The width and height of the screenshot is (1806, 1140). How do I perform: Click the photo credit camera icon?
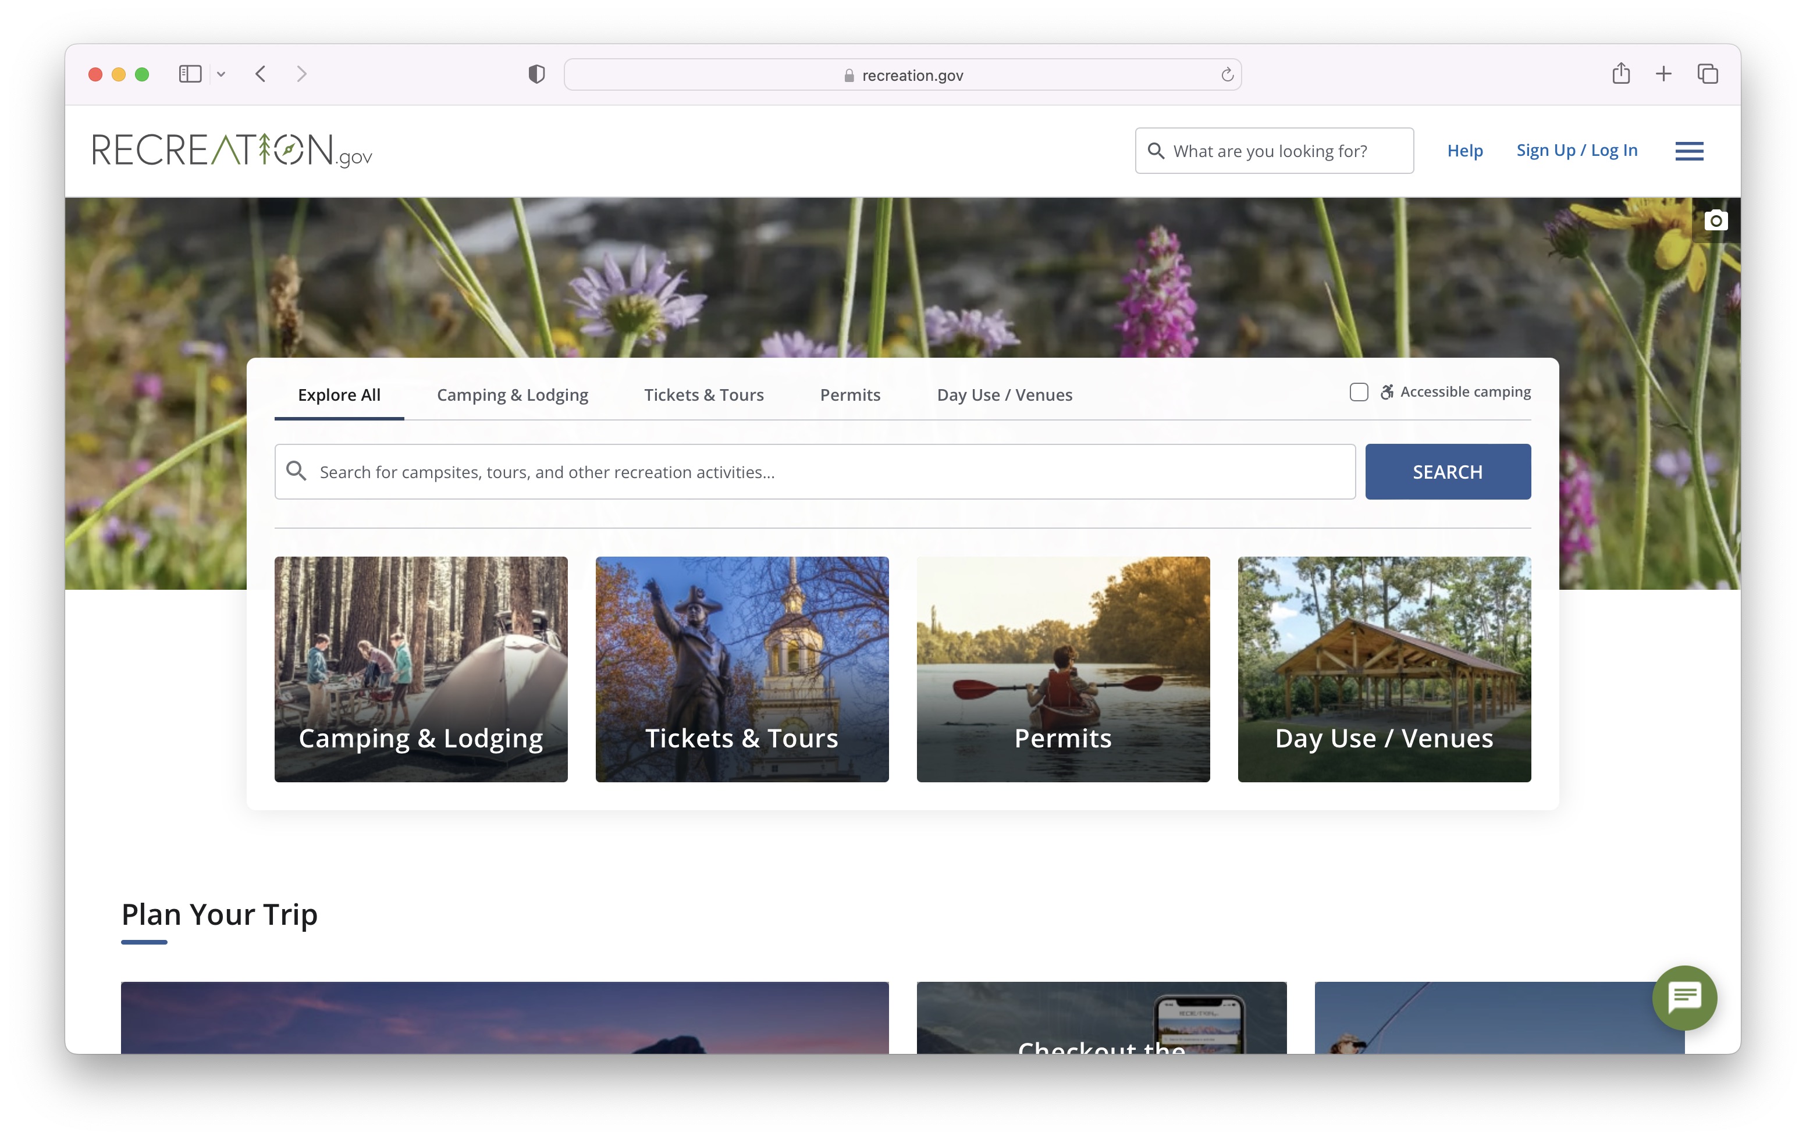tap(1715, 221)
